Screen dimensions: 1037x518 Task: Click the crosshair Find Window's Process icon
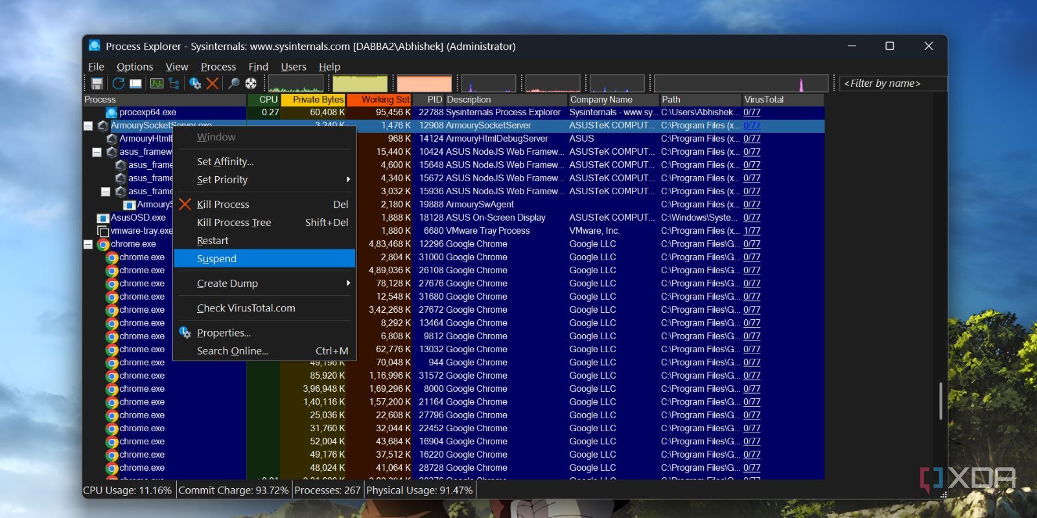(x=251, y=84)
